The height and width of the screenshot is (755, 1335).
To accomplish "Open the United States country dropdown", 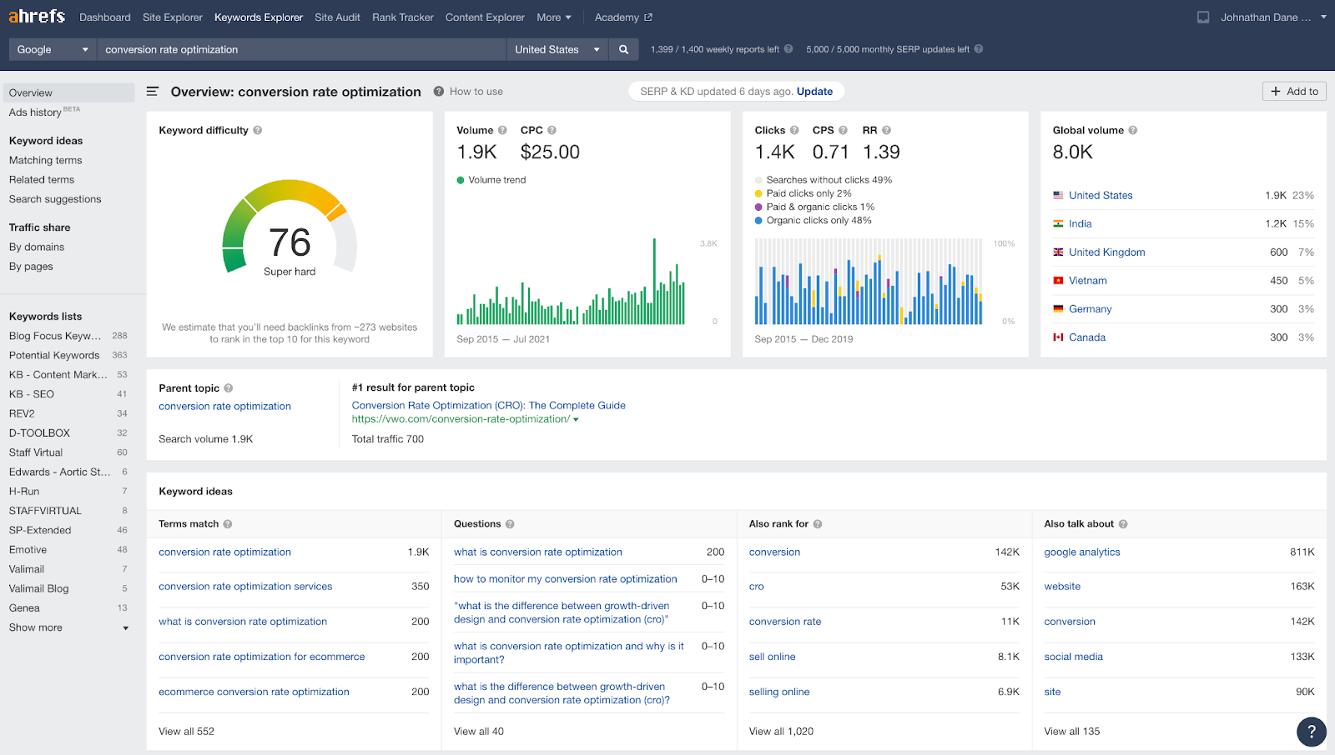I will 557,49.
